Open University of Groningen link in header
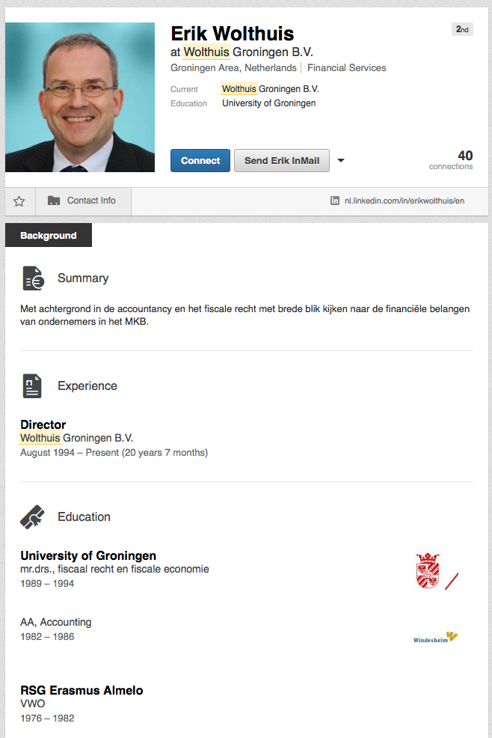This screenshot has width=492, height=738. click(x=268, y=103)
